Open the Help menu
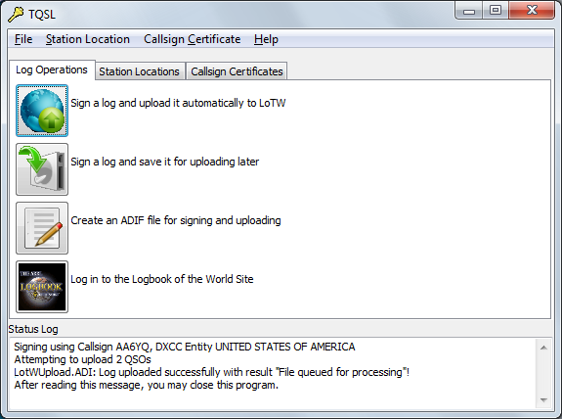Screen dimensions: 562x419 click(x=266, y=39)
